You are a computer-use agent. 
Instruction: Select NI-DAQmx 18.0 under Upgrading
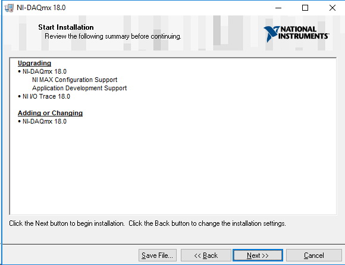pyautogui.click(x=45, y=71)
